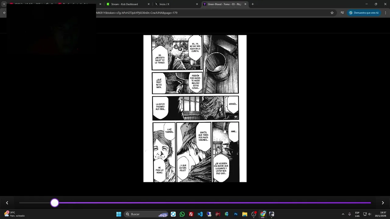This screenshot has width=390, height=219.
Task: Open a new browser tab
Action: [253, 4]
